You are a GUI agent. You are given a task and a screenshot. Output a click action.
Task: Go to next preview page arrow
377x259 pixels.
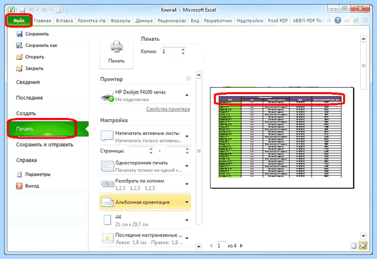[x=241, y=246]
